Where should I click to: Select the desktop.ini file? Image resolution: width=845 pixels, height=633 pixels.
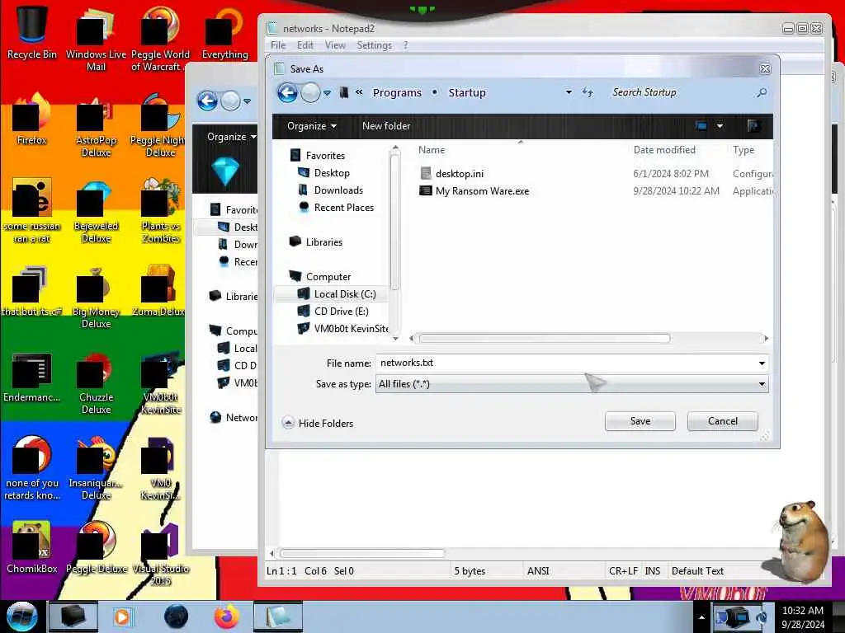(x=459, y=173)
